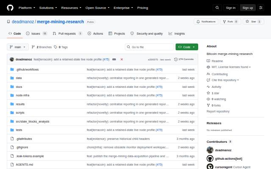Expand the Platform dropdown menu

tap(27, 8)
